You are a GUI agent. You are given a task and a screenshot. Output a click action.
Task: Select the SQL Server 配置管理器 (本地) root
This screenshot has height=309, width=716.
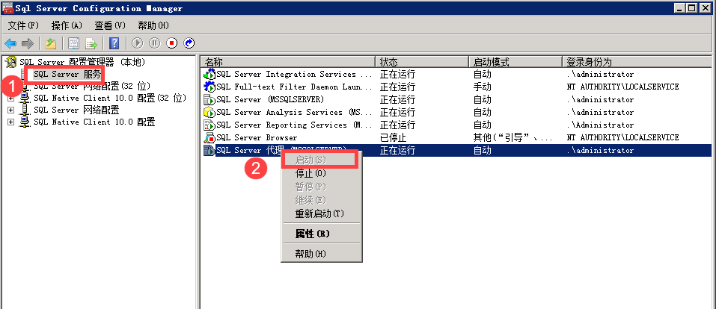pyautogui.click(x=82, y=61)
